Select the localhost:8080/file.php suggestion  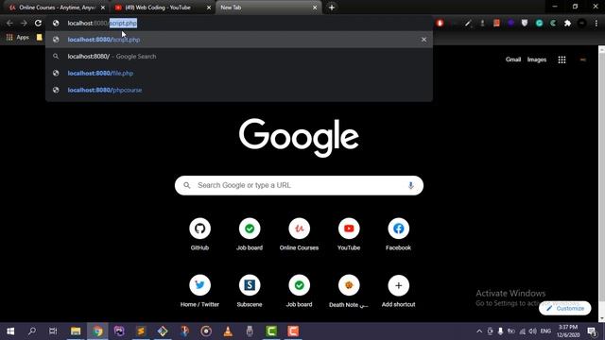point(239,73)
